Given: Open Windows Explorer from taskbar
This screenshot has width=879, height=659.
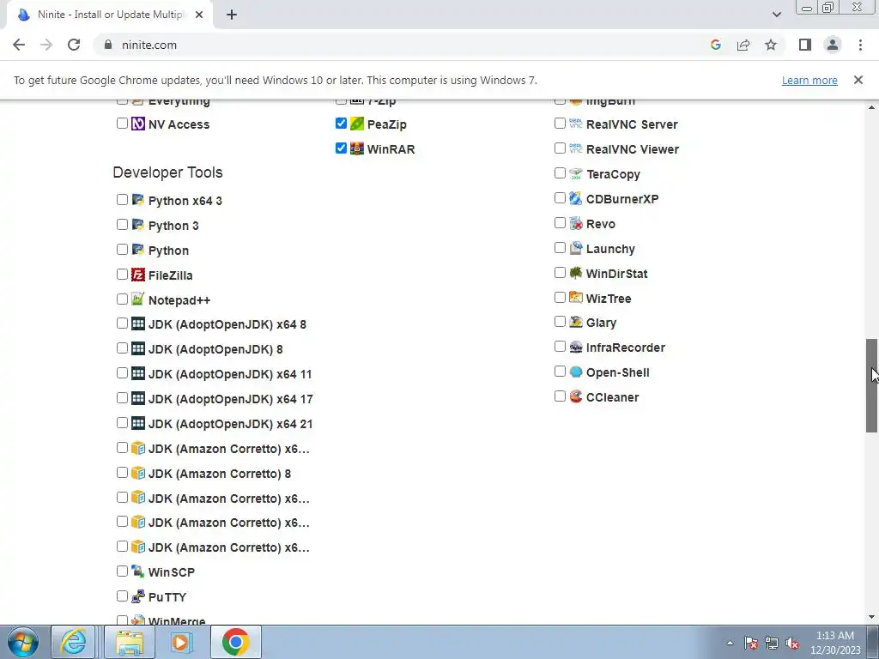Looking at the screenshot, I should [130, 642].
